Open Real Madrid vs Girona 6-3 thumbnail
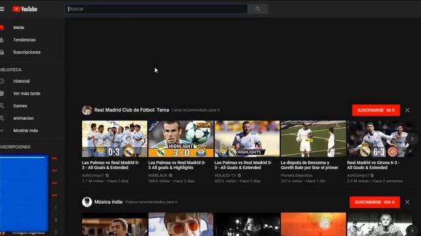This screenshot has width=421, height=236. click(380, 138)
